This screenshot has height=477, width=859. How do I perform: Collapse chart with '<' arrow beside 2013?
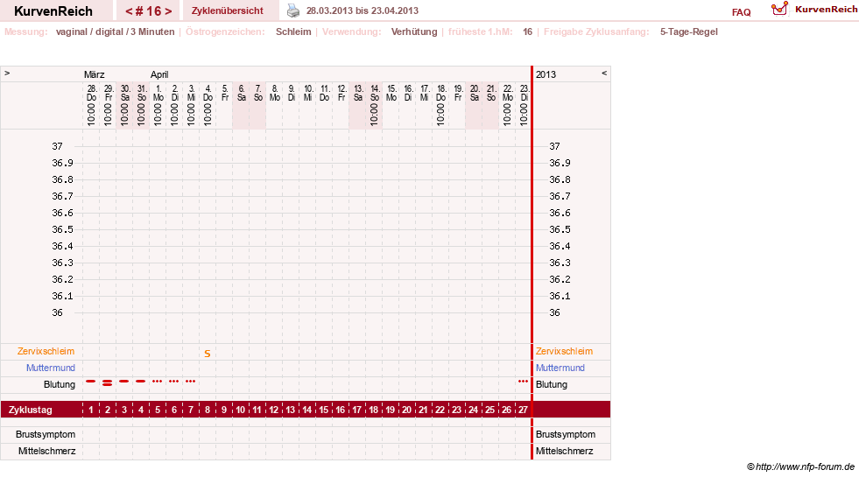click(604, 73)
